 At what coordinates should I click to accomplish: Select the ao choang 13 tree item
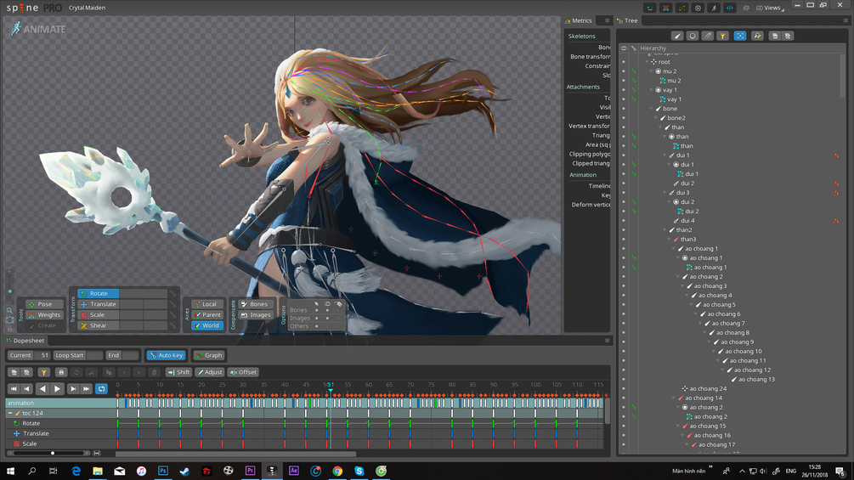point(756,380)
